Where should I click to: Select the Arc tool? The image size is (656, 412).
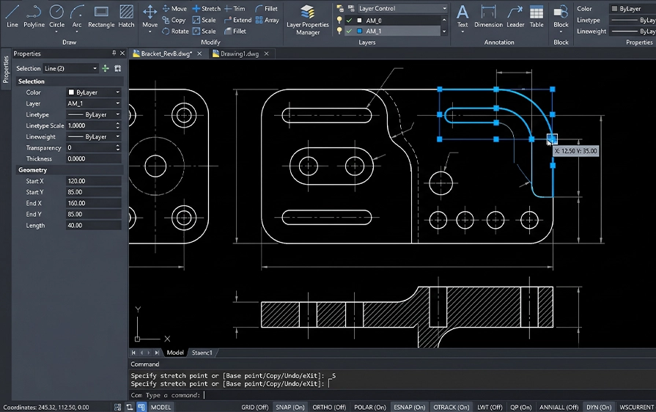point(76,16)
